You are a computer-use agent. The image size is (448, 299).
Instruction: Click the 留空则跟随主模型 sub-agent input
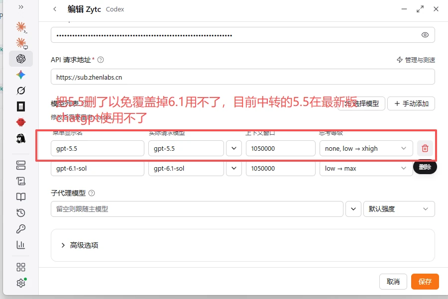coord(197,209)
